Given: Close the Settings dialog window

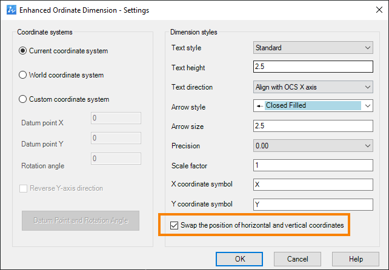Looking at the screenshot, I should point(379,10).
